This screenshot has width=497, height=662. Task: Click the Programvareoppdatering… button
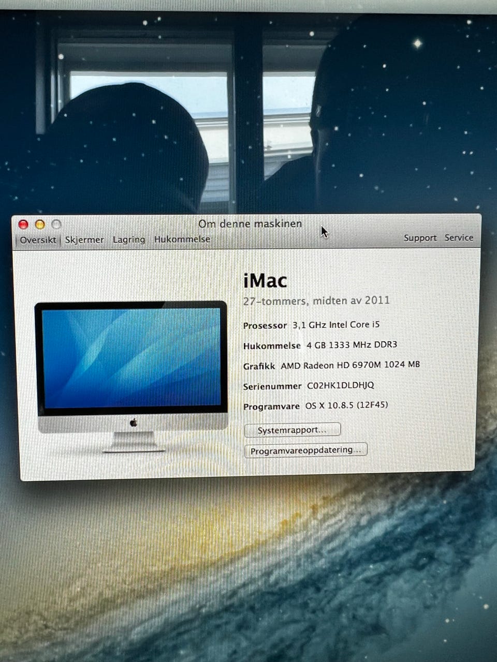[x=305, y=450]
